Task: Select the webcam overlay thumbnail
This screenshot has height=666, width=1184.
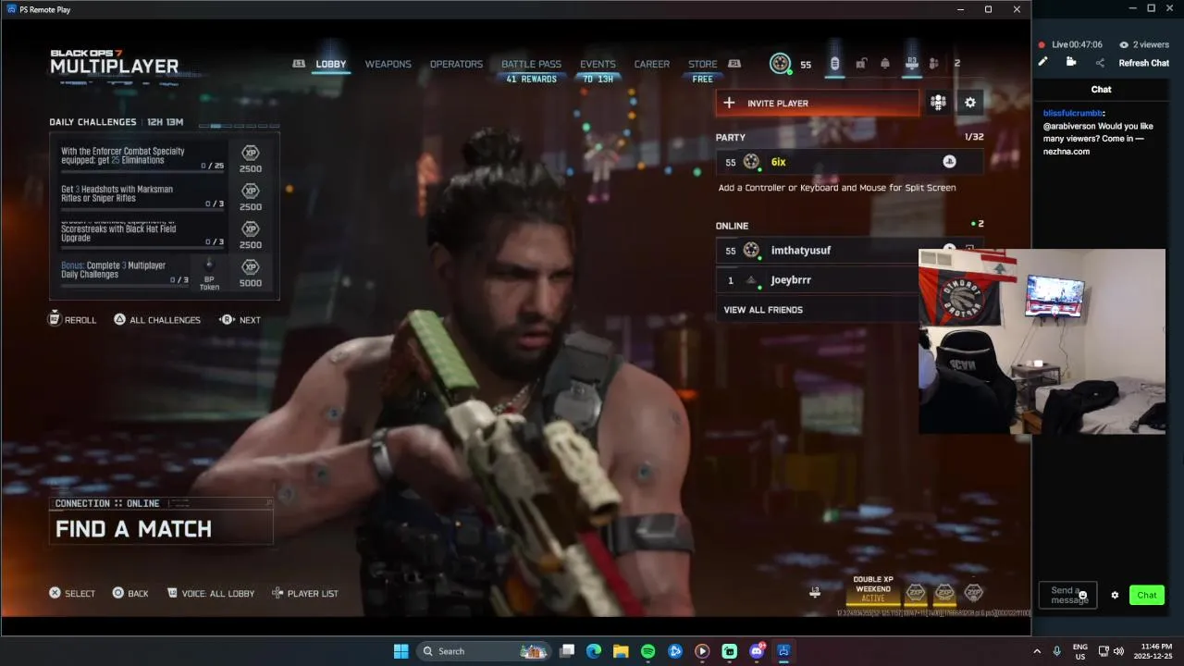Action: [x=1042, y=340]
